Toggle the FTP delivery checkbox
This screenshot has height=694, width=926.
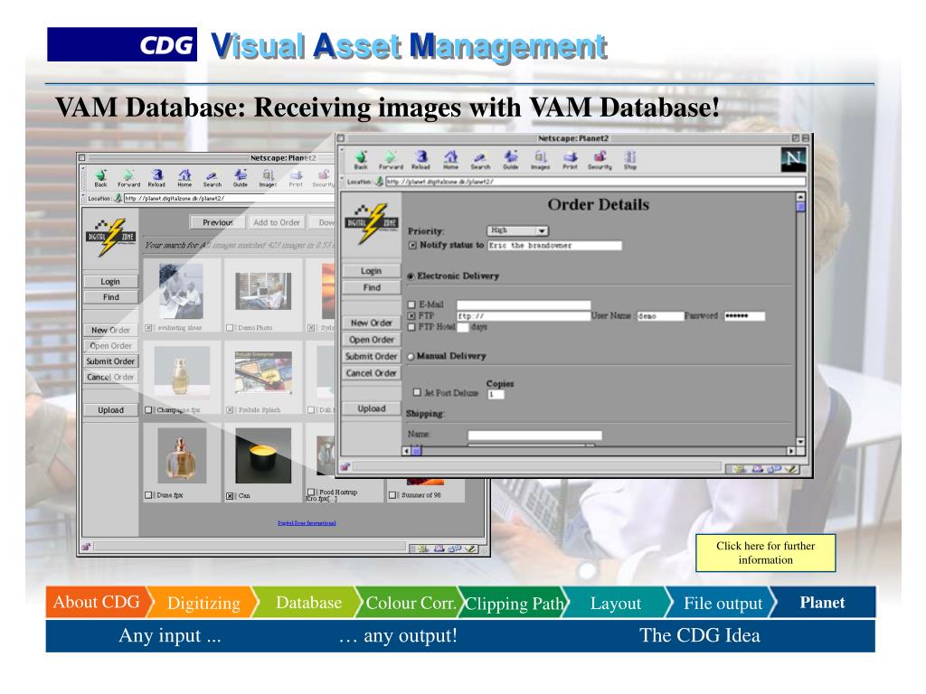412,315
